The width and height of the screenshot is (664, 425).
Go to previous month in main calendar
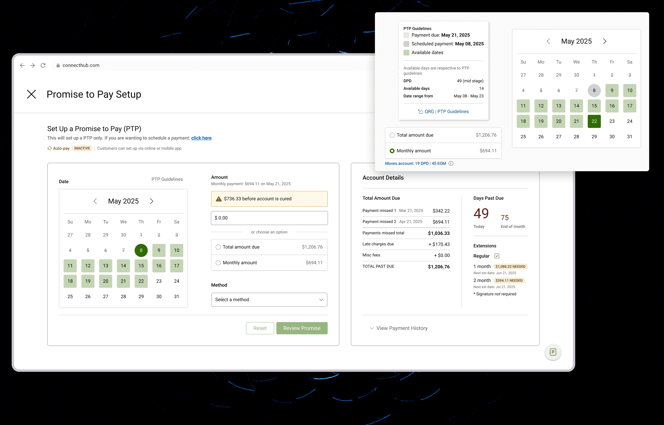pos(95,201)
